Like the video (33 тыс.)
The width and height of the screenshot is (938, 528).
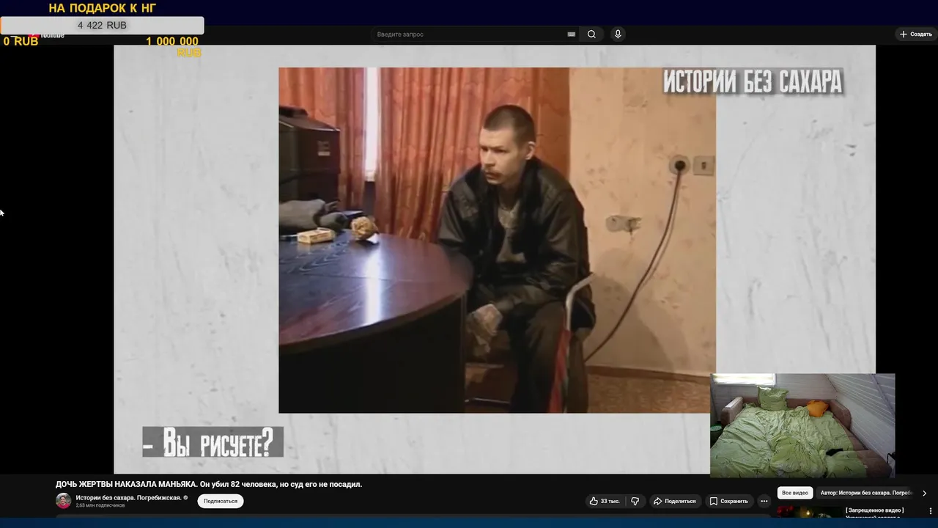pos(605,501)
